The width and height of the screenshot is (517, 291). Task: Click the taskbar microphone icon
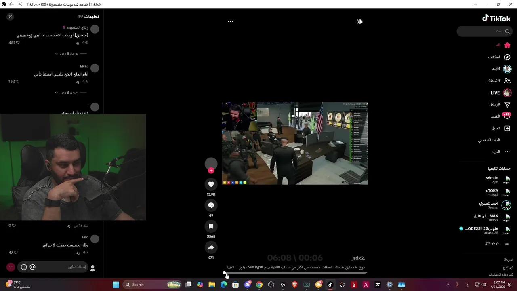coord(457,285)
